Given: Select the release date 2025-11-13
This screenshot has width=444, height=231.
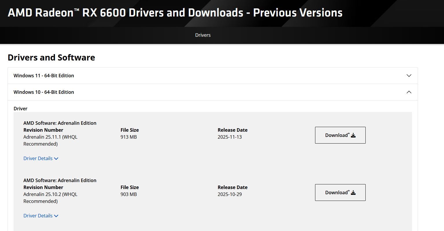Looking at the screenshot, I should 230,137.
